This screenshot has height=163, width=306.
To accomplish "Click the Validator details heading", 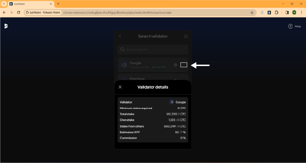I will (x=153, y=87).
